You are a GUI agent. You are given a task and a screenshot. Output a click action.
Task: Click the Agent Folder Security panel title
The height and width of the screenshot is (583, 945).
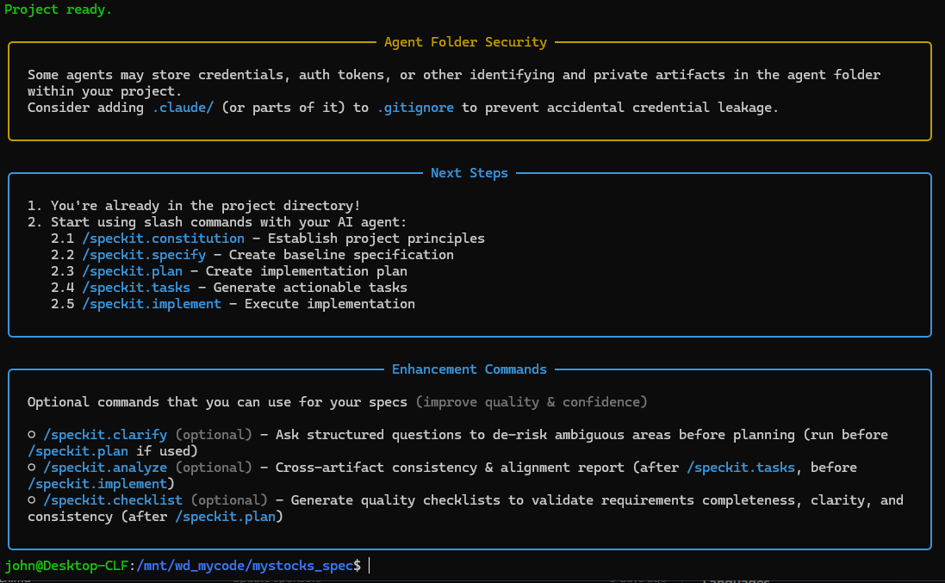pos(465,42)
